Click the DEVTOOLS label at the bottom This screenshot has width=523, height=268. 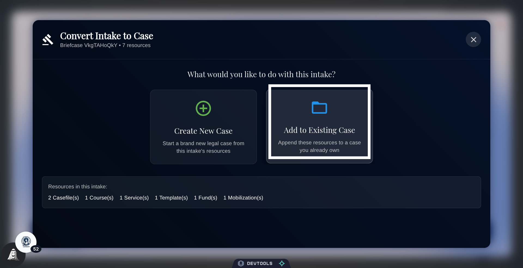[260, 263]
